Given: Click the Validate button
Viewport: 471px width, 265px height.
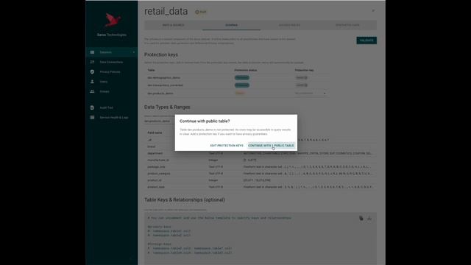Looking at the screenshot, I should tap(366, 40).
